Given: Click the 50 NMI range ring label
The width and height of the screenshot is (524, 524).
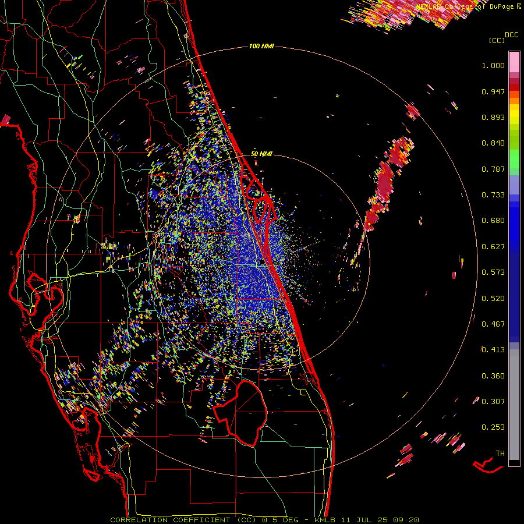Looking at the screenshot, I should [x=261, y=154].
